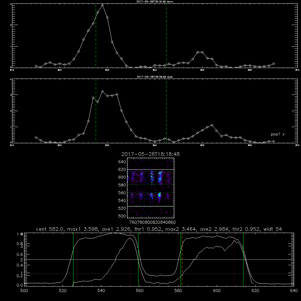This screenshot has width=301, height=301.
Task: Select the dawn plot title text
Action: click(x=155, y=2)
